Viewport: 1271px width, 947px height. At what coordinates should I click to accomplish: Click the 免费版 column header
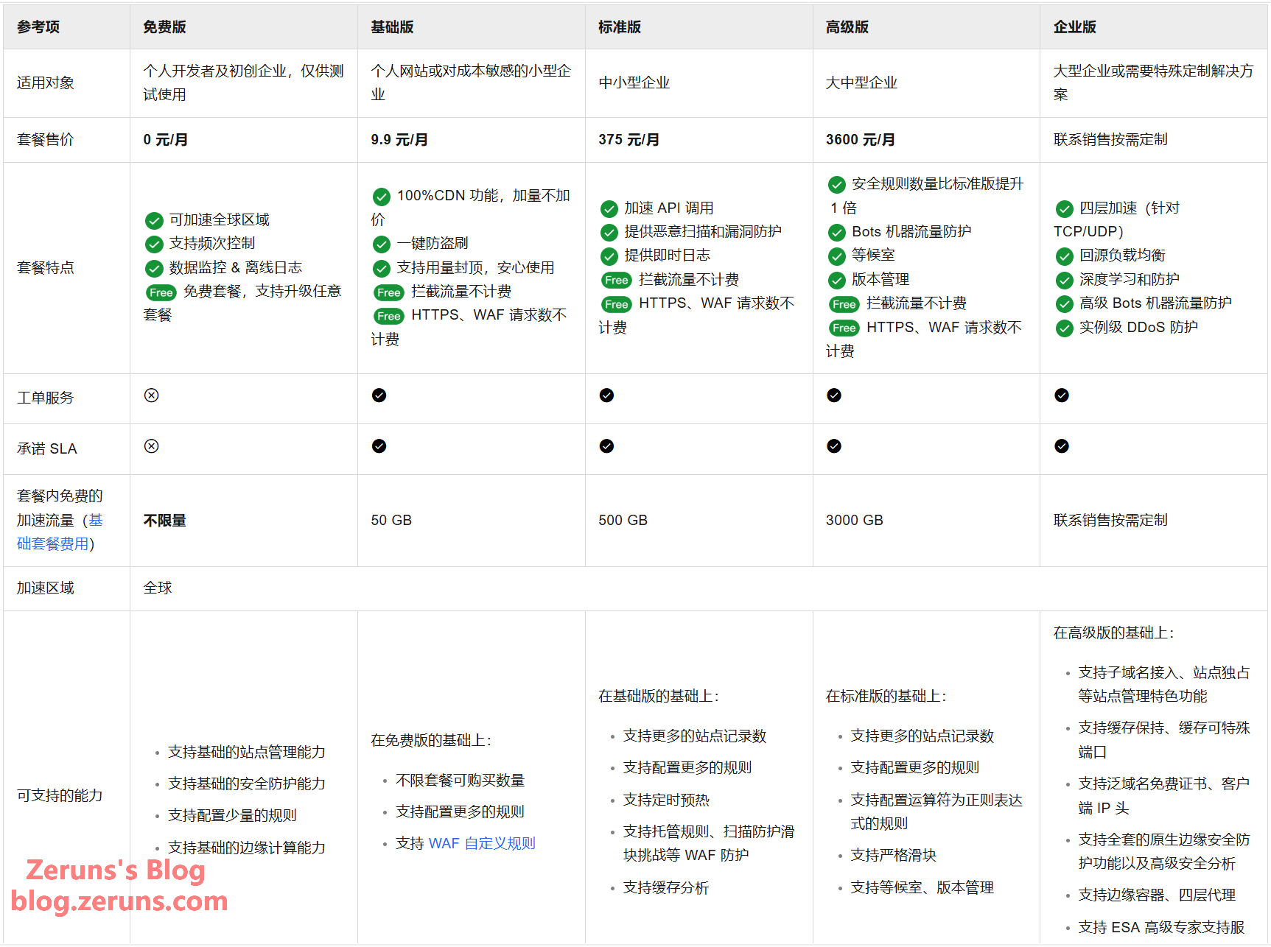click(164, 27)
